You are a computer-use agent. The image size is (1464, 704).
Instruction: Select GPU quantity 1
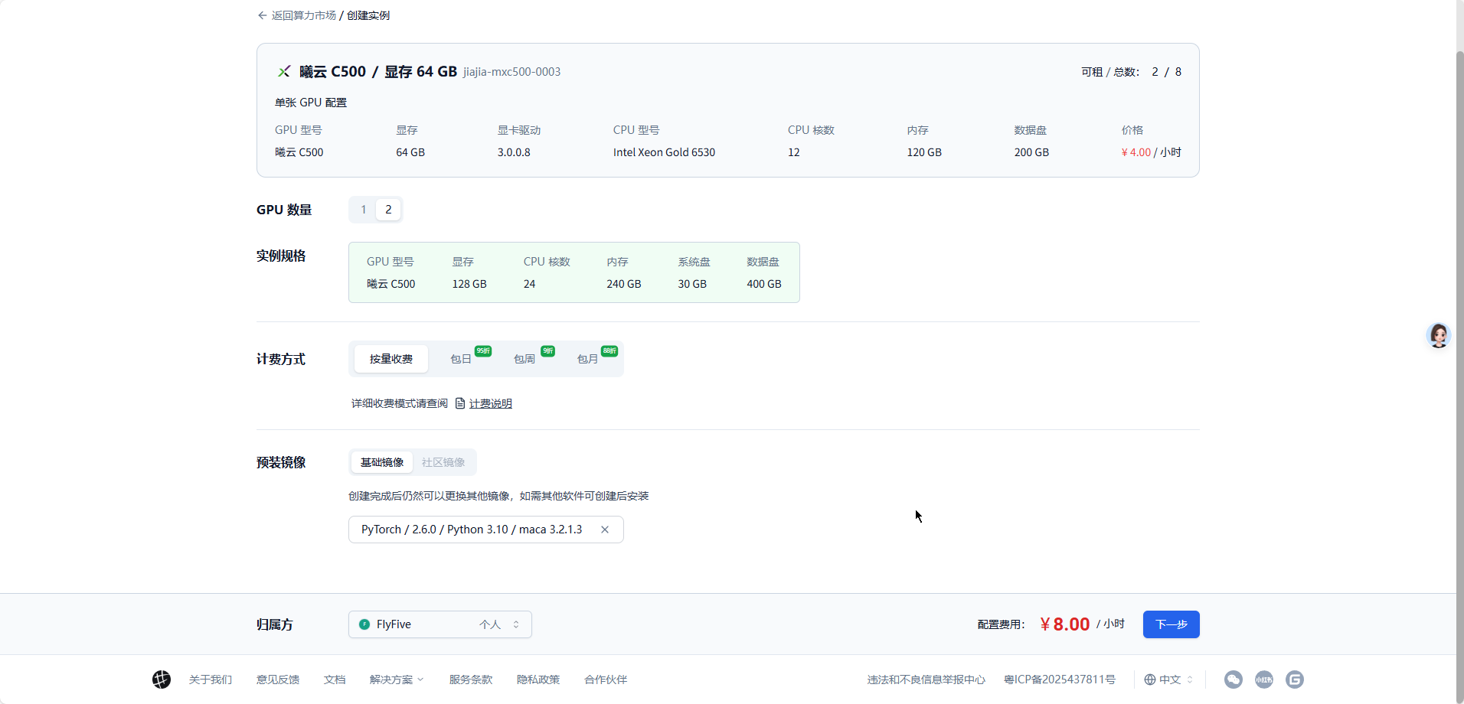(364, 210)
